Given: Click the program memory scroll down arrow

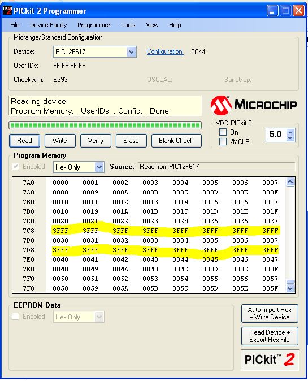Looking at the screenshot, I should [x=290, y=288].
